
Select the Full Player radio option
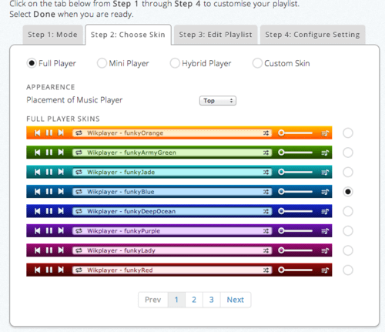[x=32, y=63]
